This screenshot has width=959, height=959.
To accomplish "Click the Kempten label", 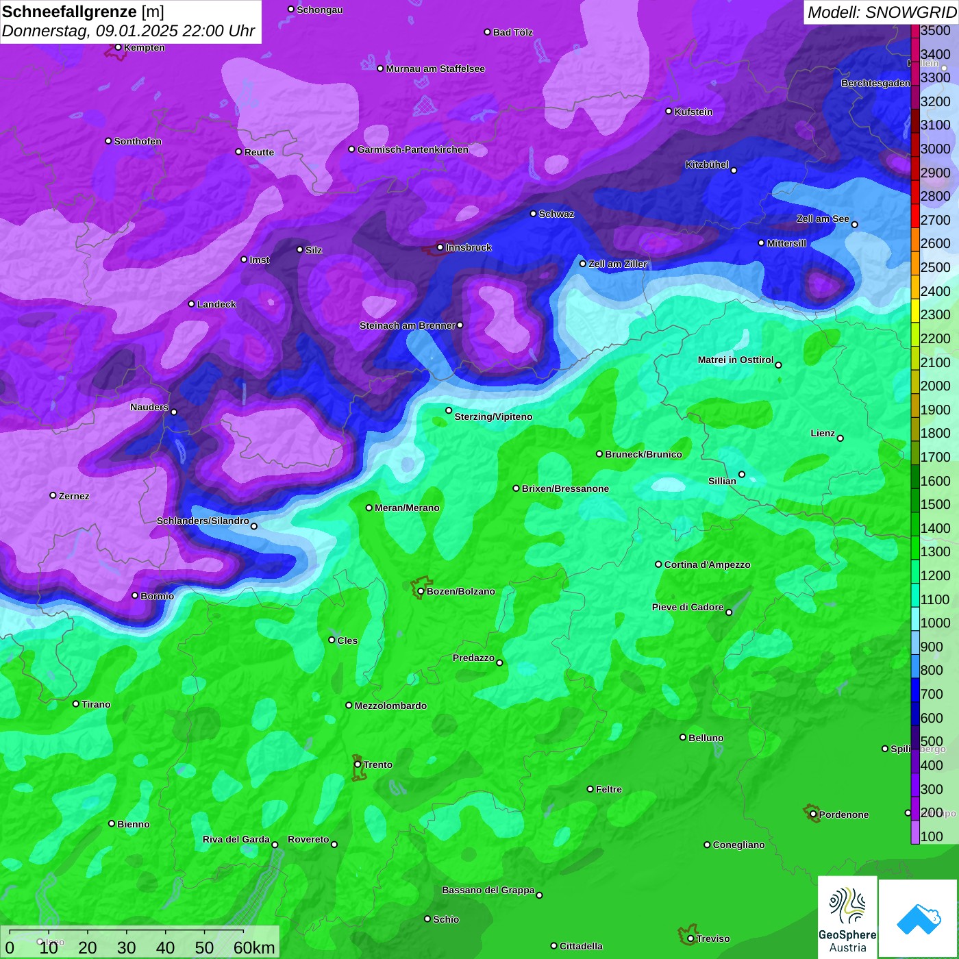I will tap(145, 47).
